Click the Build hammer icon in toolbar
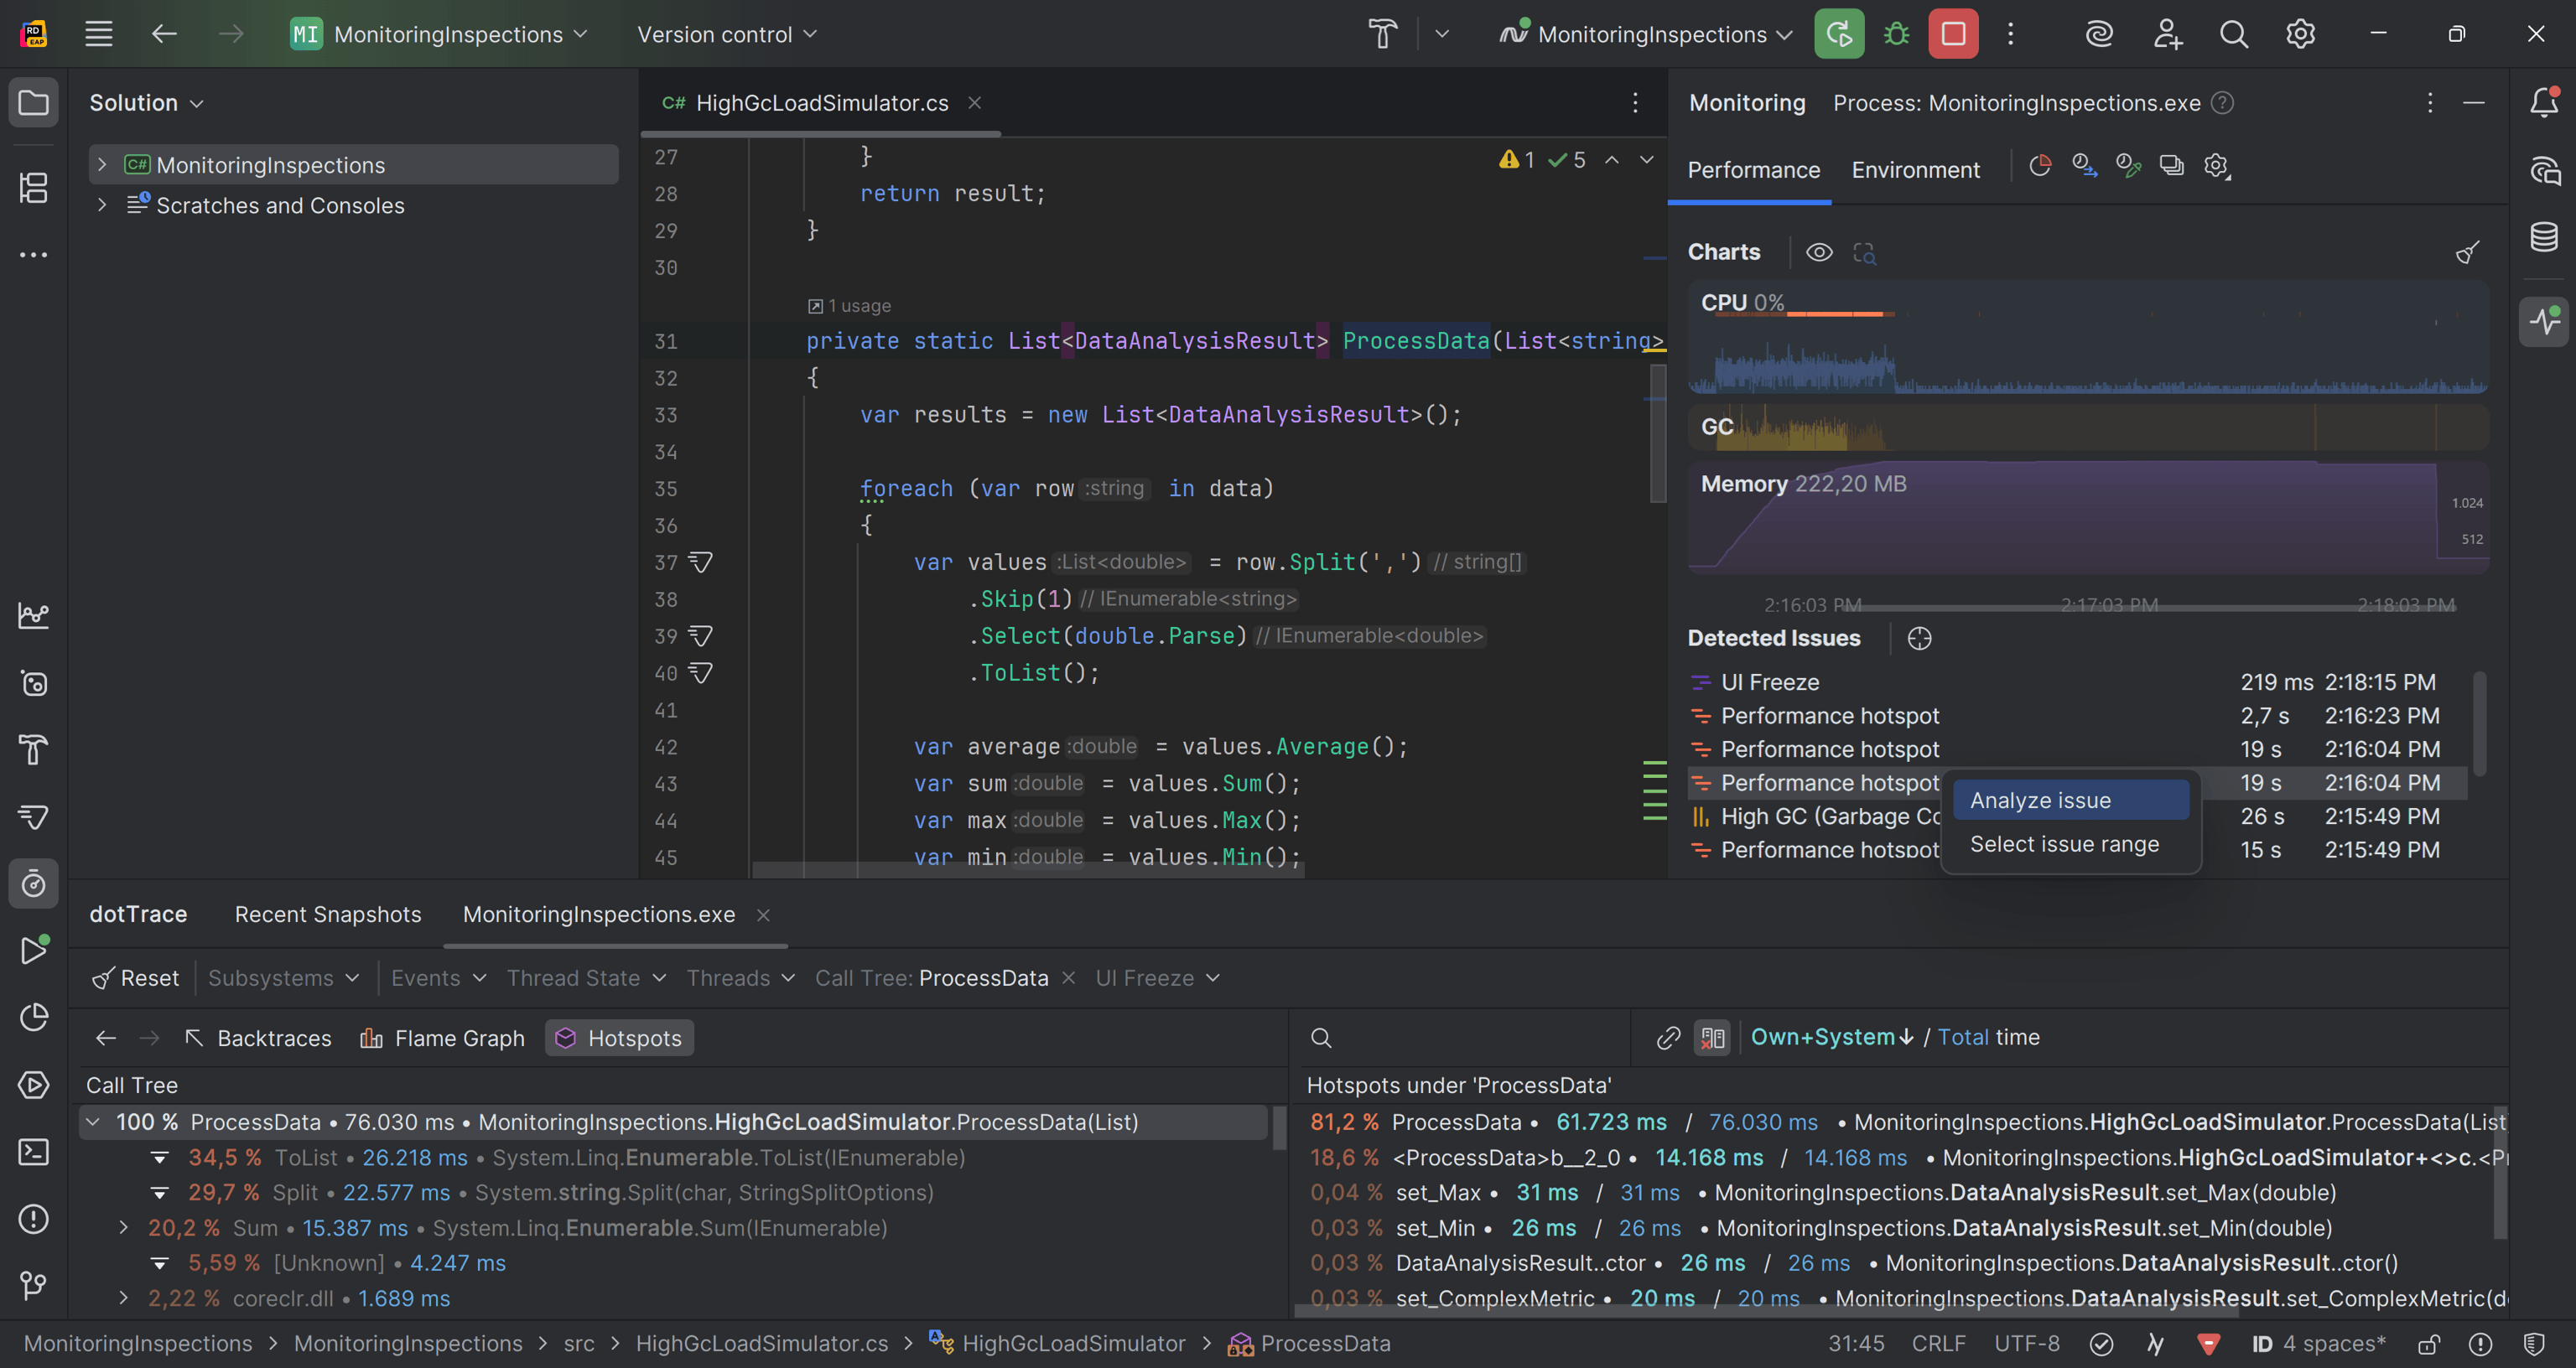This screenshot has height=1368, width=2576. click(1382, 34)
